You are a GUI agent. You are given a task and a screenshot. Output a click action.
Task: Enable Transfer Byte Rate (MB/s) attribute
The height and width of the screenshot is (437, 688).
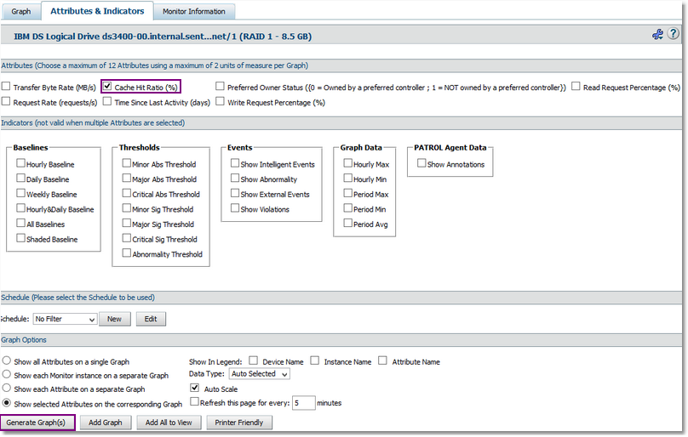pyautogui.click(x=6, y=87)
